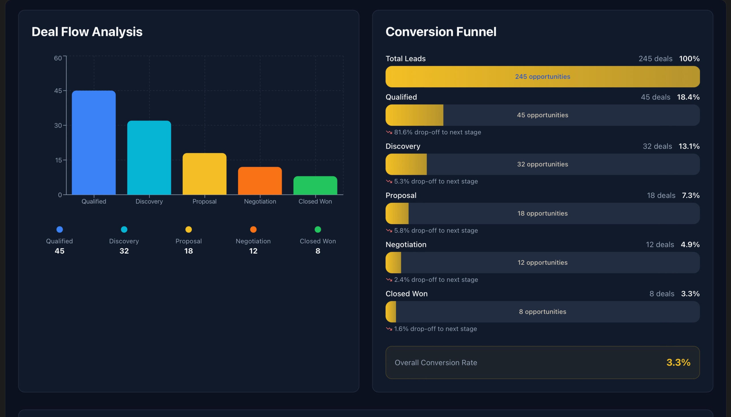Click the 1.6% drop-off trend-down icon
Viewport: 731px width, 417px height.
(x=389, y=329)
